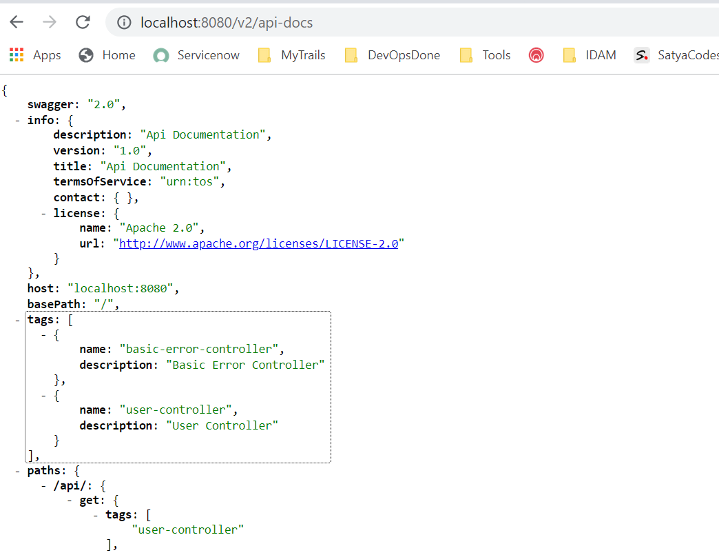The image size is (719, 555).
Task: Click the browser forward arrow
Action: (50, 22)
